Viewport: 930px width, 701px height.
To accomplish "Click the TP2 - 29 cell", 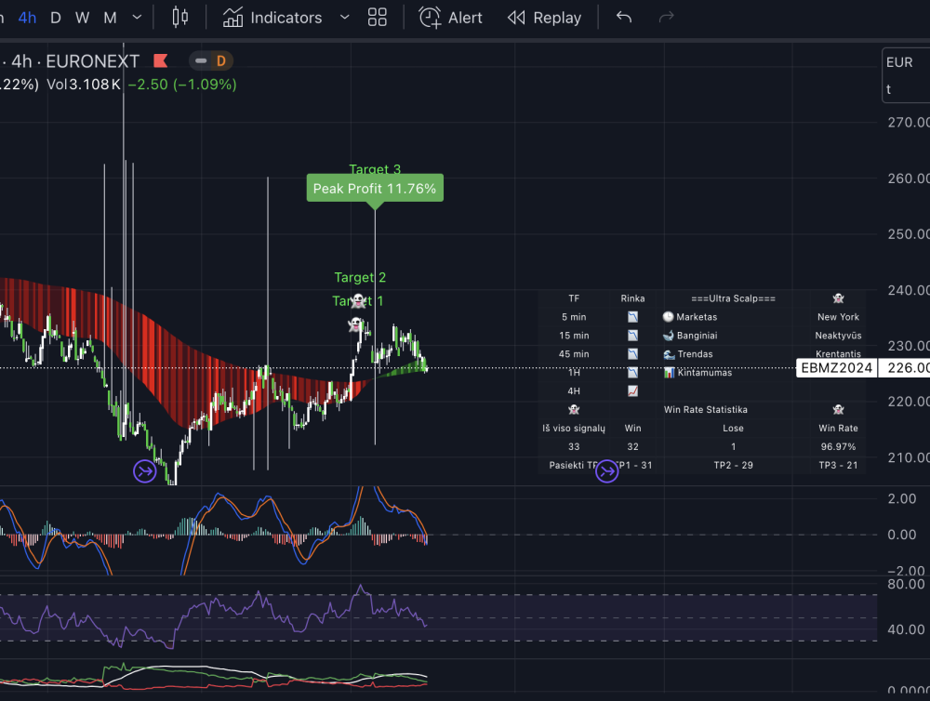I will click(x=733, y=465).
